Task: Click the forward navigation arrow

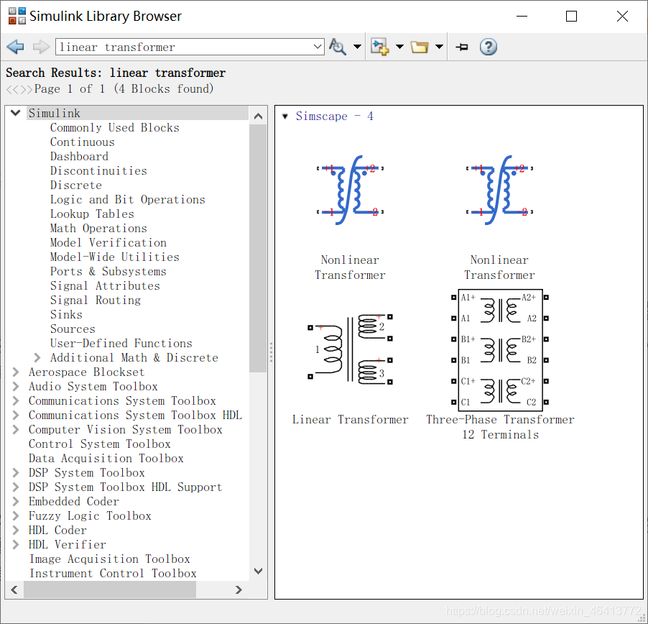Action: click(41, 47)
